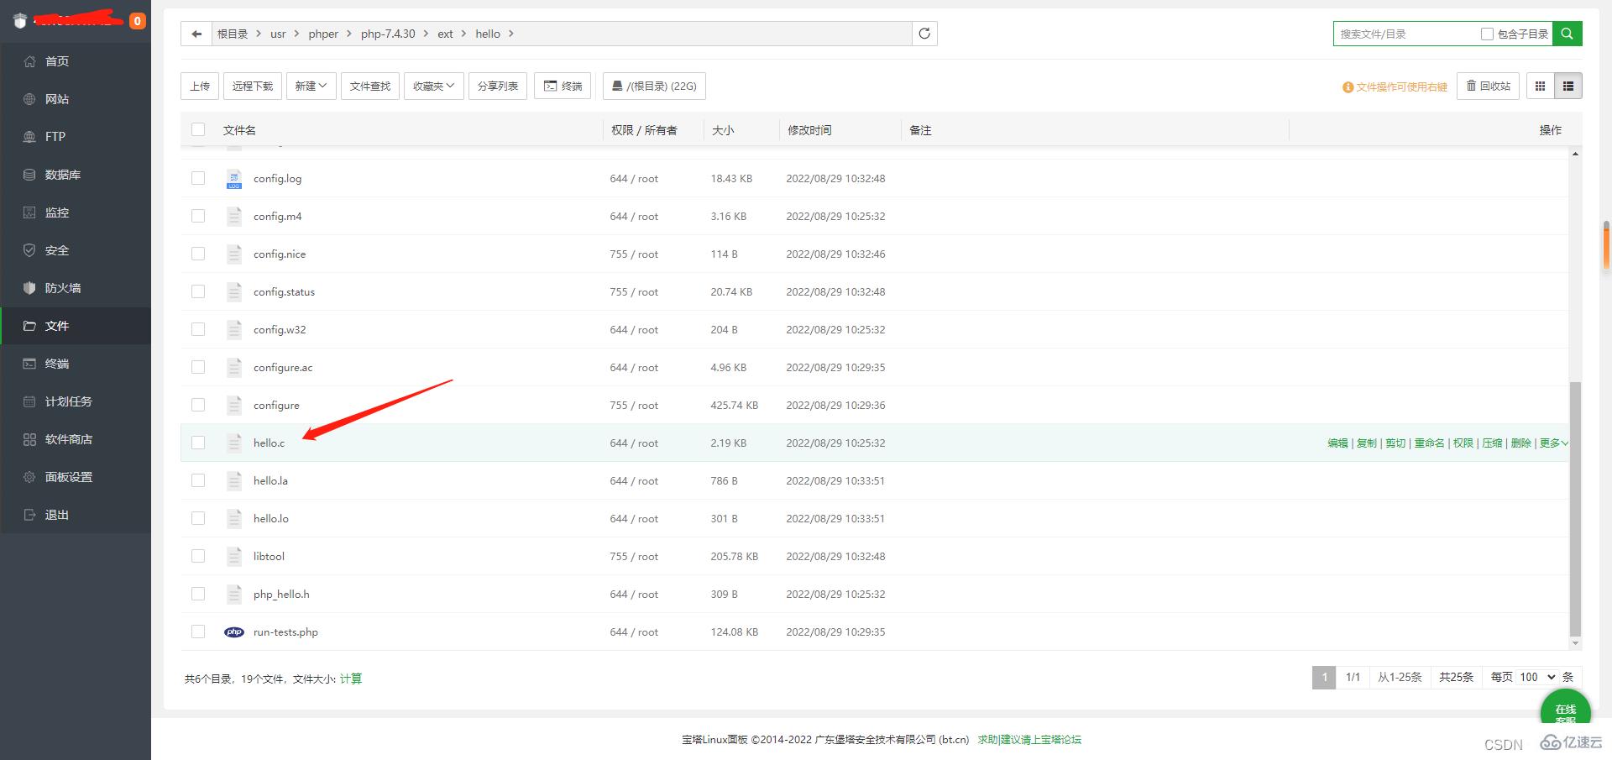Click 计算 link to calculate size
Viewport: 1612px width, 760px height.
351,679
